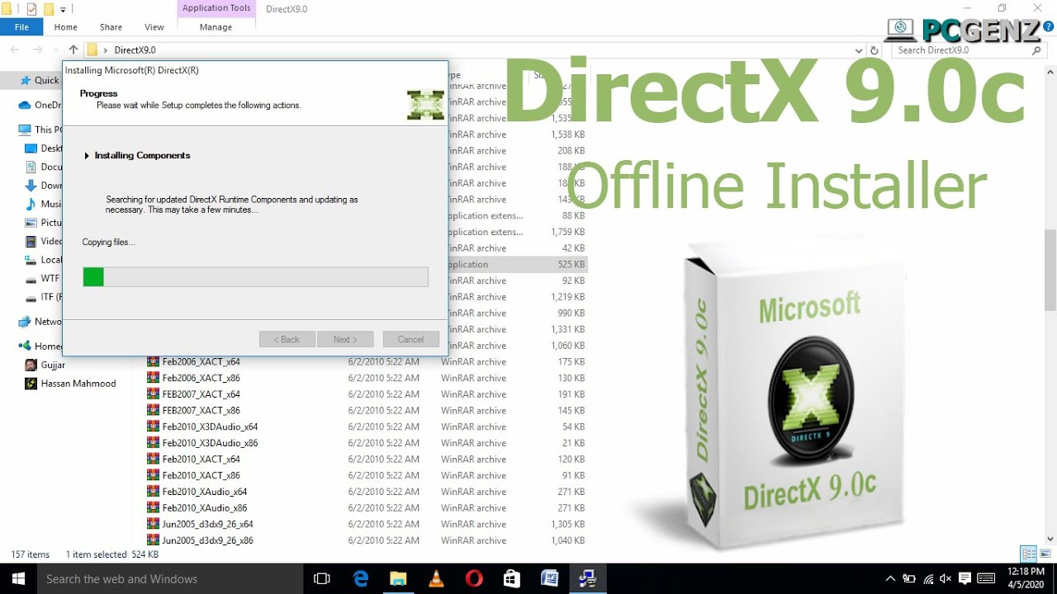Click the muted volume tray icon
1057x594 pixels.
tap(946, 579)
